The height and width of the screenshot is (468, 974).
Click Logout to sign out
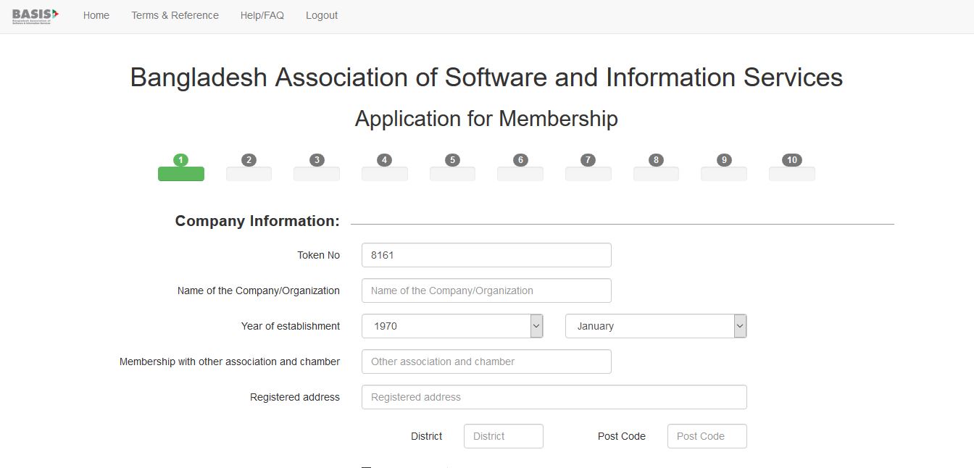click(x=321, y=14)
